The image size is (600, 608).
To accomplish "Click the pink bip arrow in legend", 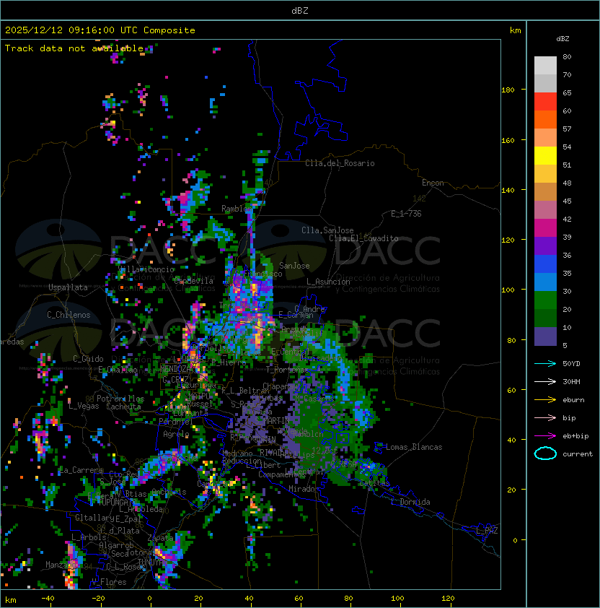I will (545, 417).
